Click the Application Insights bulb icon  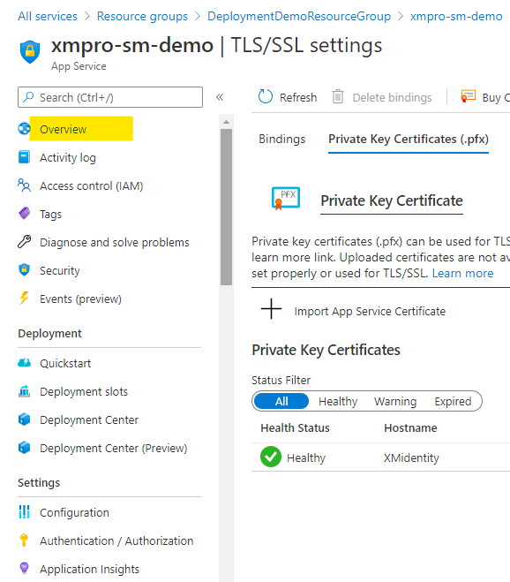point(24,568)
